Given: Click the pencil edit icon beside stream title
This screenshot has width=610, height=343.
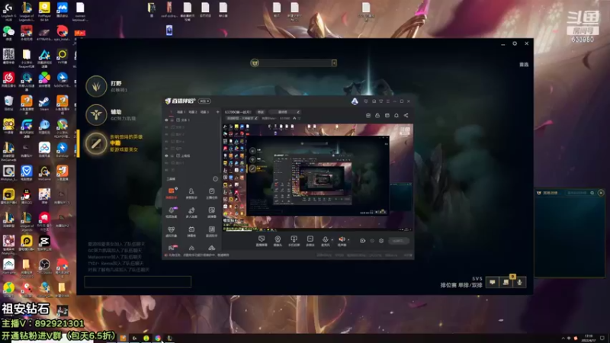Looking at the screenshot, I should (x=298, y=112).
